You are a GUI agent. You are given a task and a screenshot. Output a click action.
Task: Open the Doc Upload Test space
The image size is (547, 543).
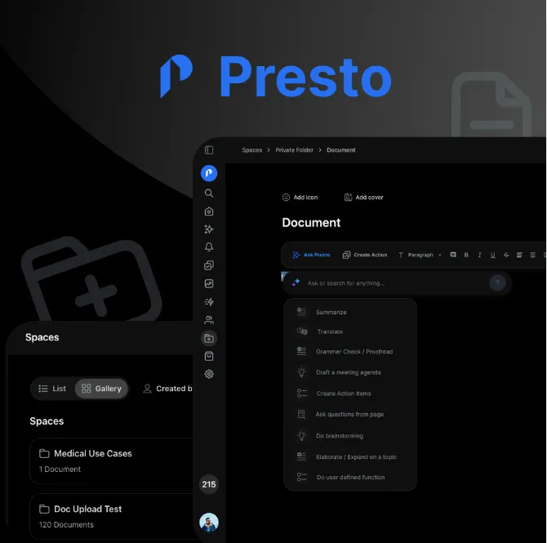click(x=112, y=517)
